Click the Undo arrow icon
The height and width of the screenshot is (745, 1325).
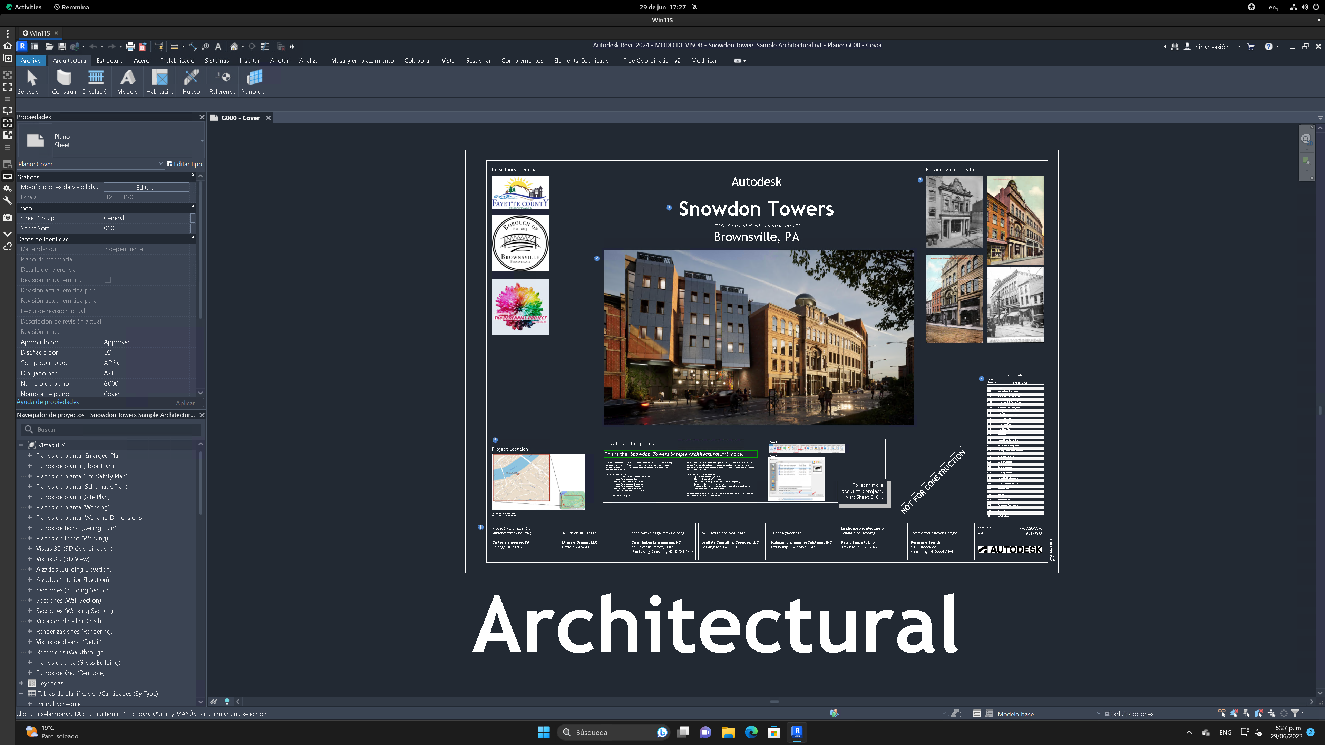point(92,47)
